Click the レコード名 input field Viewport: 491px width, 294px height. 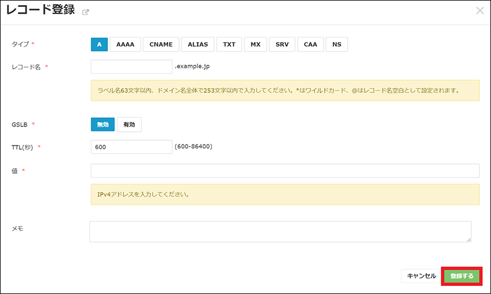132,66
